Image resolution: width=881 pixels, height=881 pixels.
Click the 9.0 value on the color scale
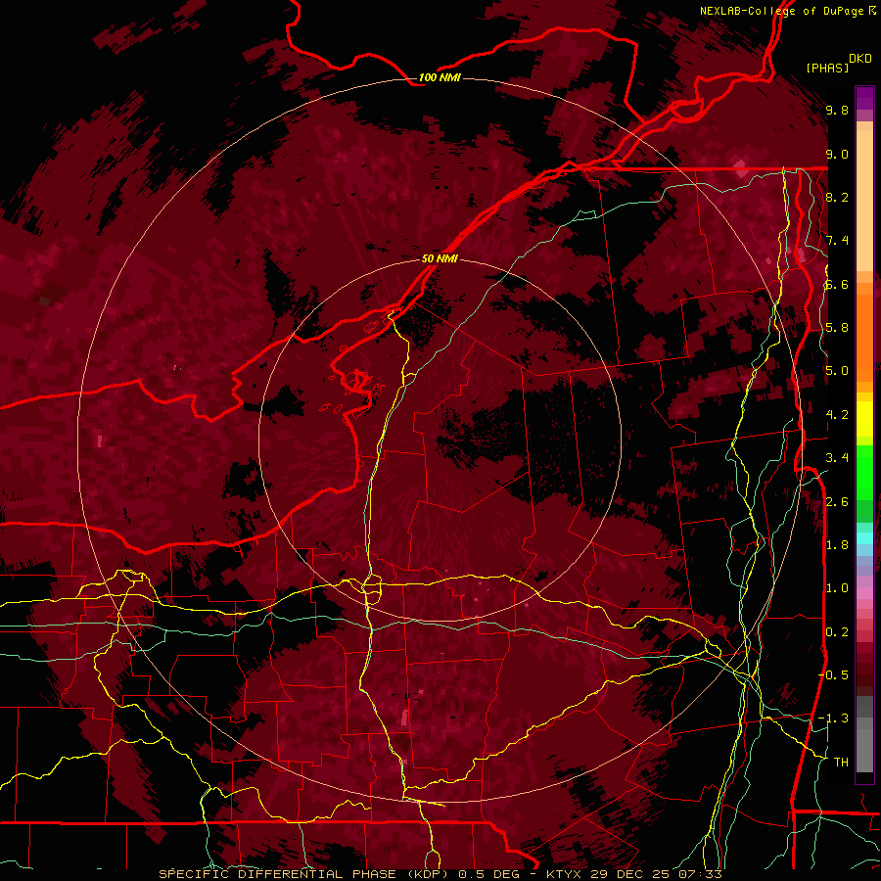click(x=837, y=154)
